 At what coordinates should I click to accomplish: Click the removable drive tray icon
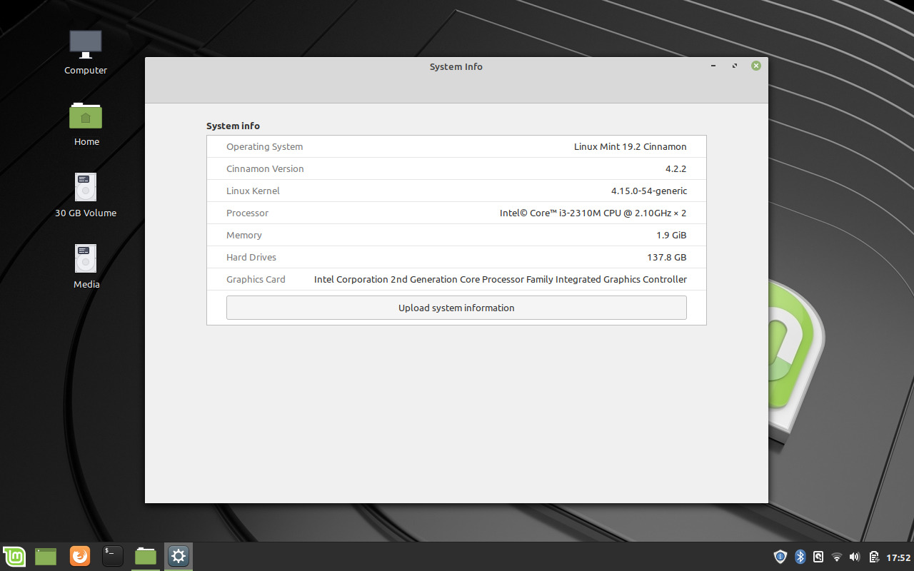tap(818, 556)
